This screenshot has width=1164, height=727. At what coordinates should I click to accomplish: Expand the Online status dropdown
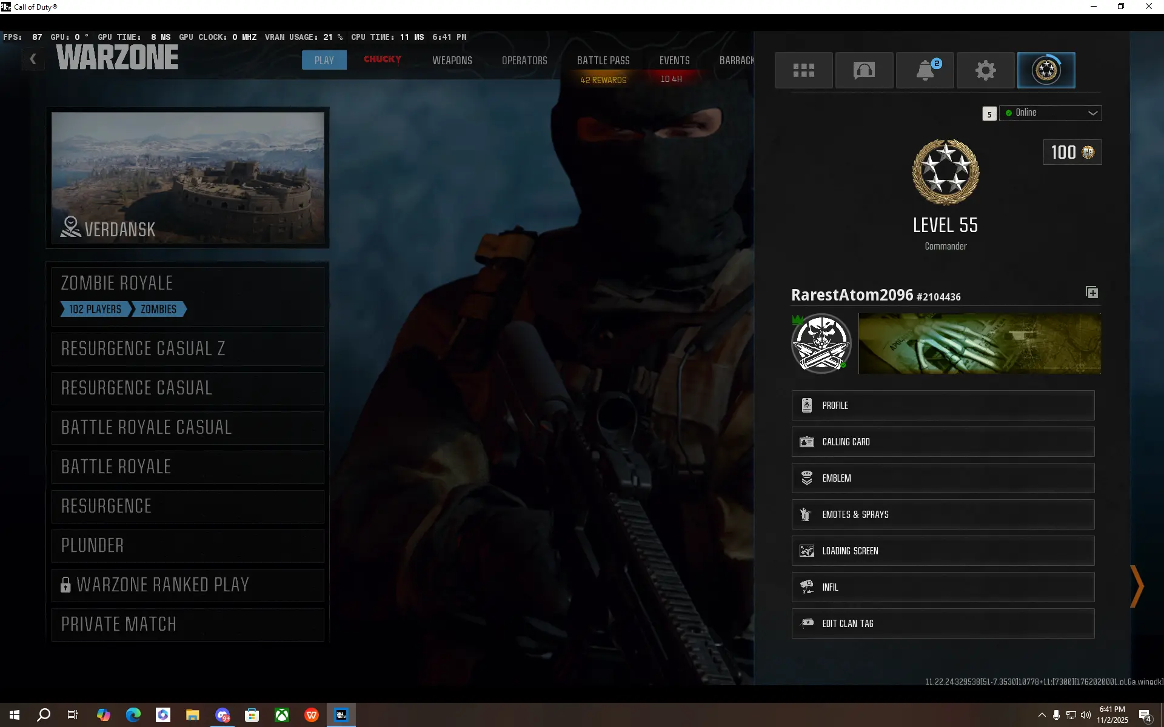point(1050,113)
